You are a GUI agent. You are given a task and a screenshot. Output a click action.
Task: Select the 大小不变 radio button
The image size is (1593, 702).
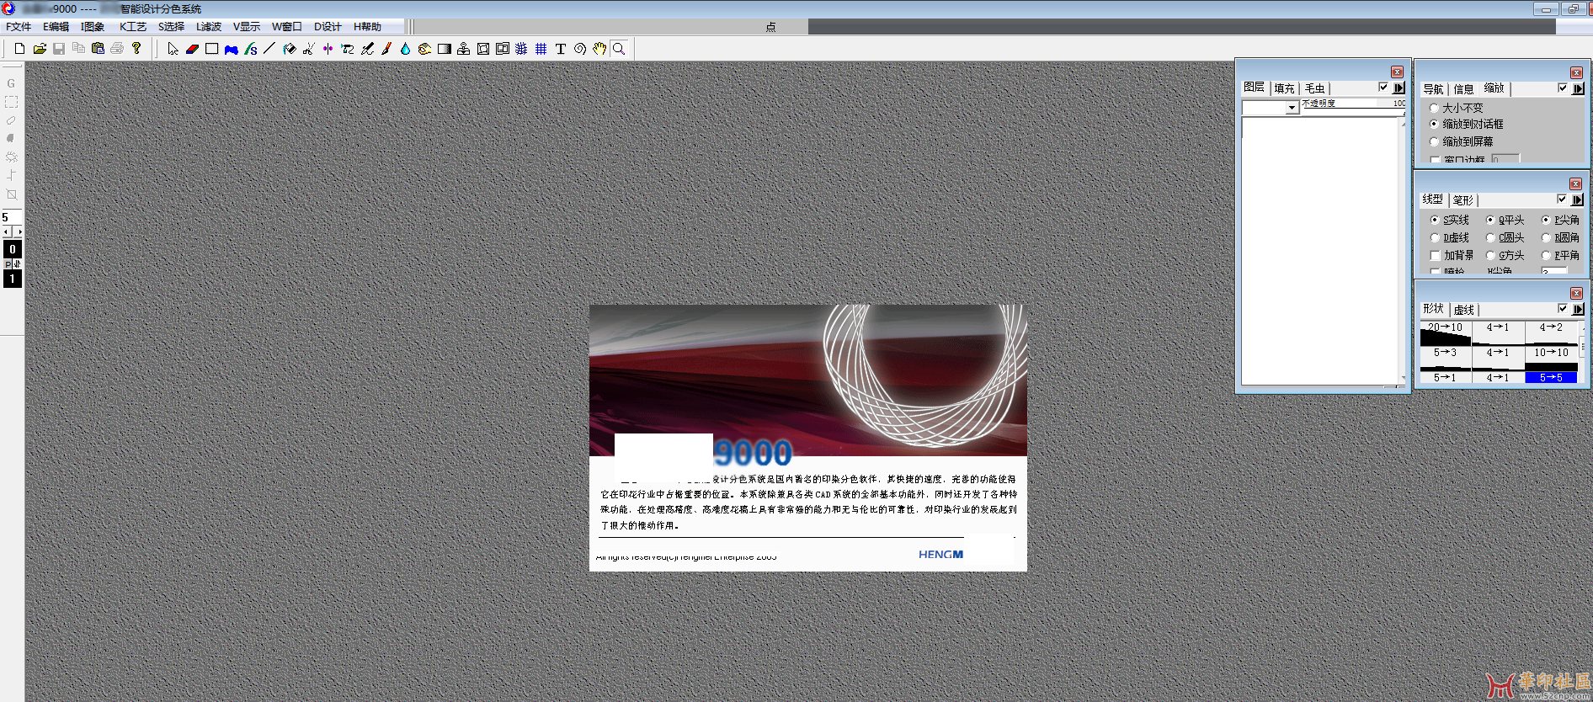tap(1434, 108)
